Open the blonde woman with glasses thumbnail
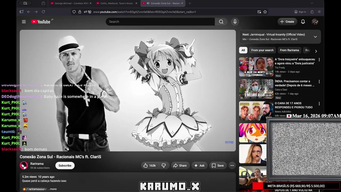Screen dimensions: 341x192 253,154
